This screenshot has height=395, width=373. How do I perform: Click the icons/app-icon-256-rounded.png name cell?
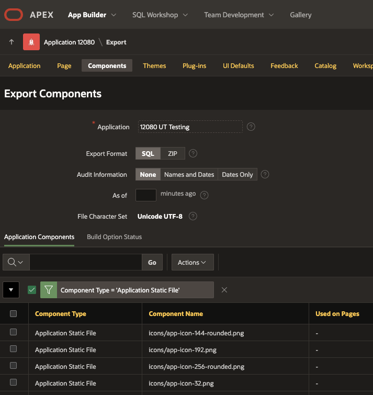(x=197, y=367)
